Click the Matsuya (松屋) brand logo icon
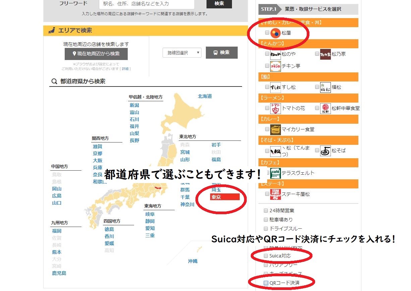Image resolution: width=411 pixels, height=291 pixels. click(x=276, y=33)
